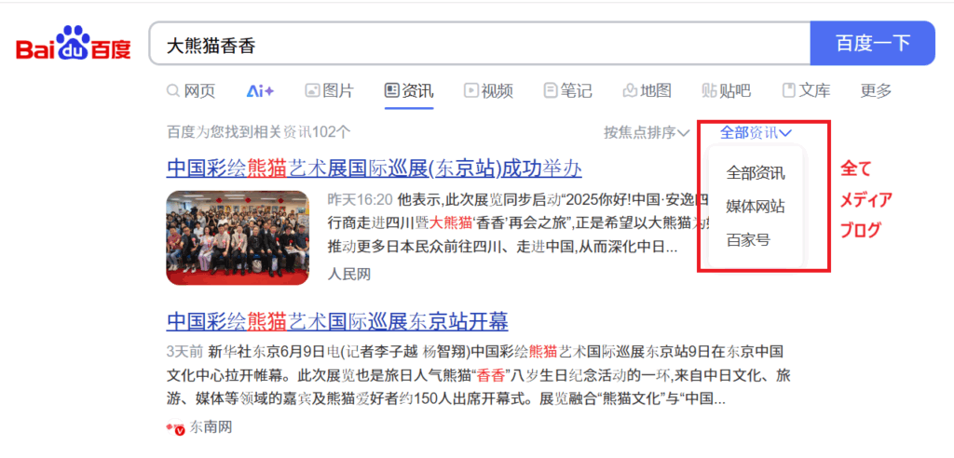
Task: Open the 更多 menu
Action: click(x=876, y=91)
